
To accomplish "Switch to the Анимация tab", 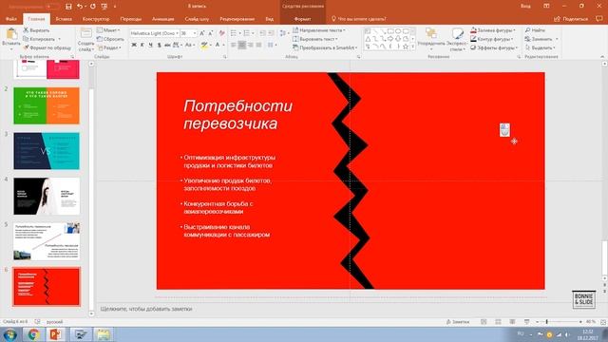I will coord(162,19).
